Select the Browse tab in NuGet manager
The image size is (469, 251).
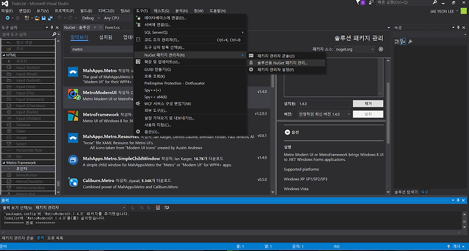coord(79,38)
